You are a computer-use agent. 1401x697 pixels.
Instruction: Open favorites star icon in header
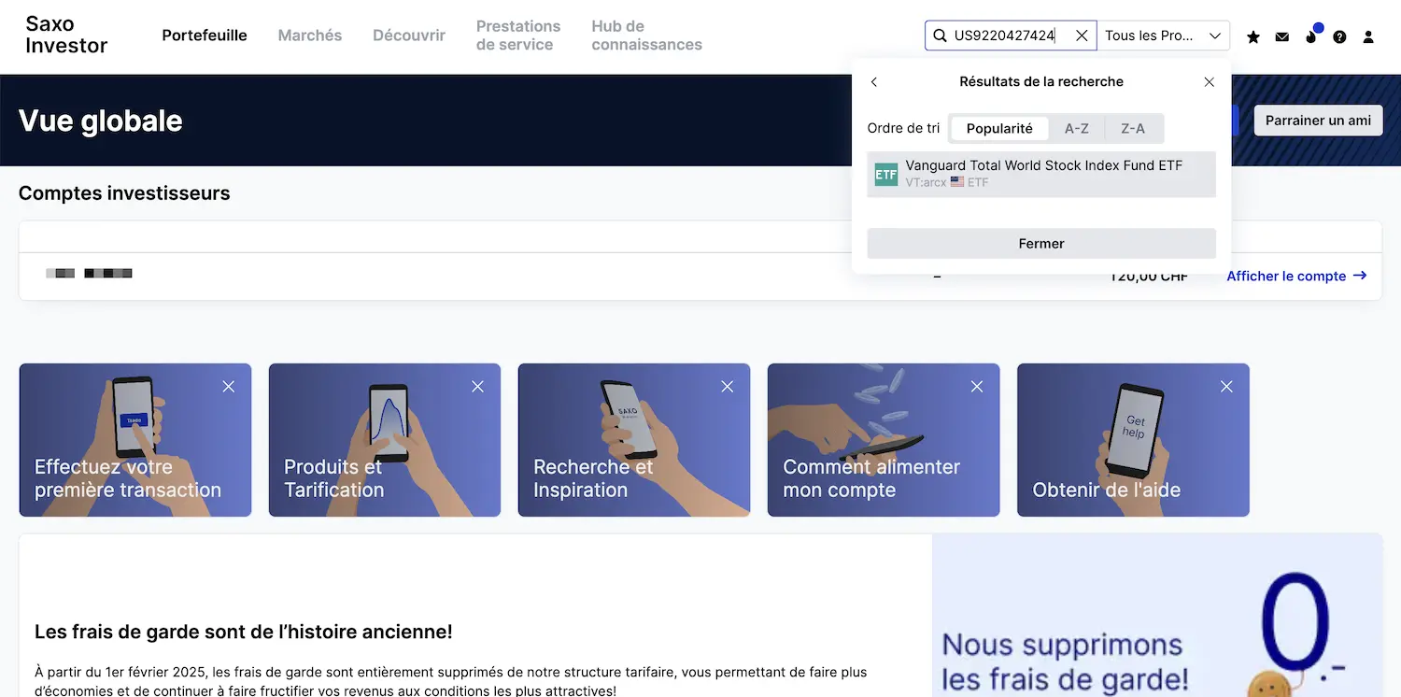1253,36
